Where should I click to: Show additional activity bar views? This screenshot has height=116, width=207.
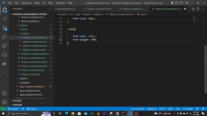(x=4, y=72)
